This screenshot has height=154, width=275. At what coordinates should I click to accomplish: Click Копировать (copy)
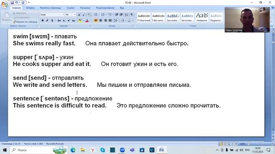tap(21, 18)
